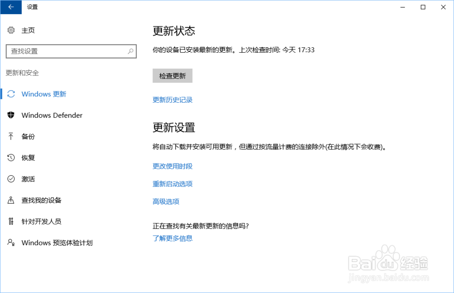Image resolution: width=454 pixels, height=293 pixels.
Task: Click the 更新和安全 category label
Action: [22, 73]
